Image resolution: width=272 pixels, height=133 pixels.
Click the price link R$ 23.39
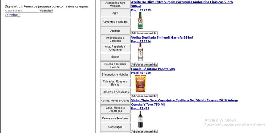tap(141, 10)
